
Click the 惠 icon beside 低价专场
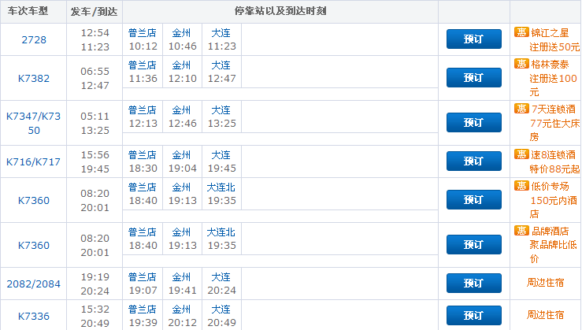(x=521, y=186)
